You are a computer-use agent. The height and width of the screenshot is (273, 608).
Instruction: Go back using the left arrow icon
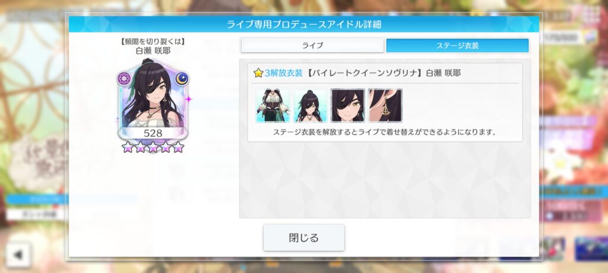pos(18,255)
